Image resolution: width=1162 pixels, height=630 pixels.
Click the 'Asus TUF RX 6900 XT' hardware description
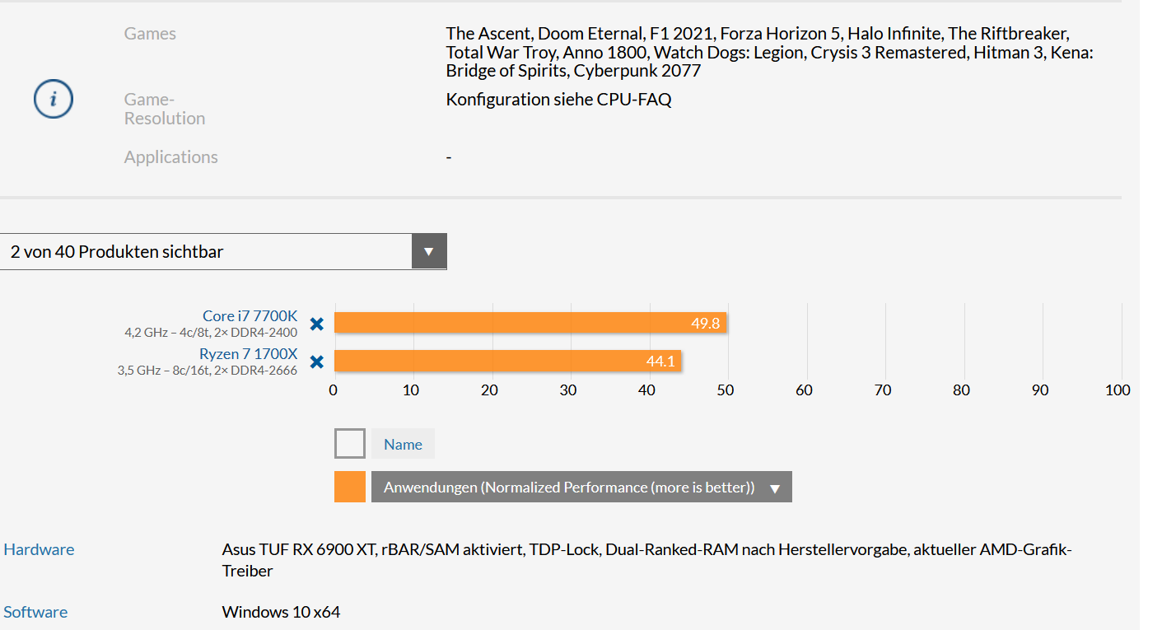[646, 560]
